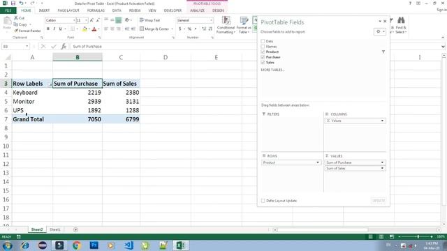Switch to the FORMULAS tab
This screenshot has height=251, width=447.
(96, 10)
